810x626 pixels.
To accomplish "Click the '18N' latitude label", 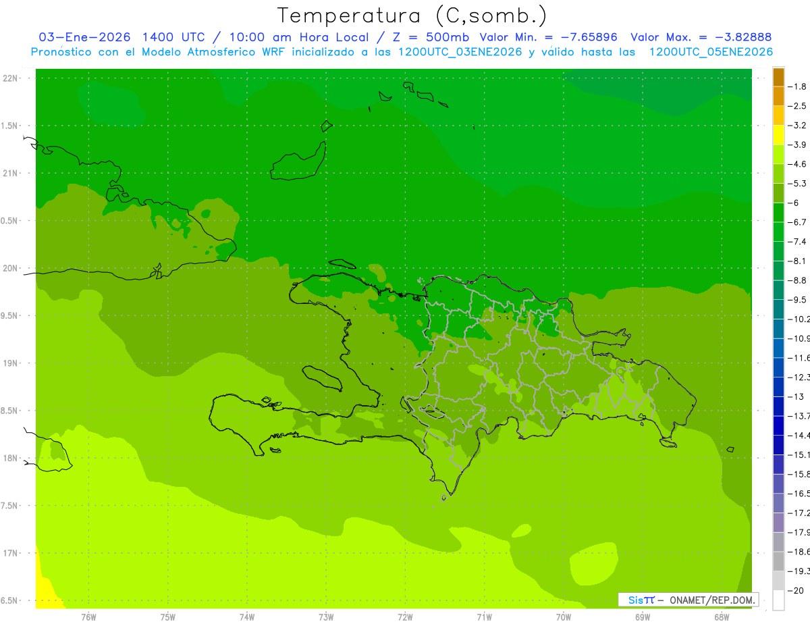I will coord(10,459).
